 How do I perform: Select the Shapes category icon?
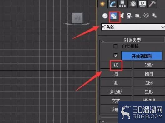pos(114,16)
